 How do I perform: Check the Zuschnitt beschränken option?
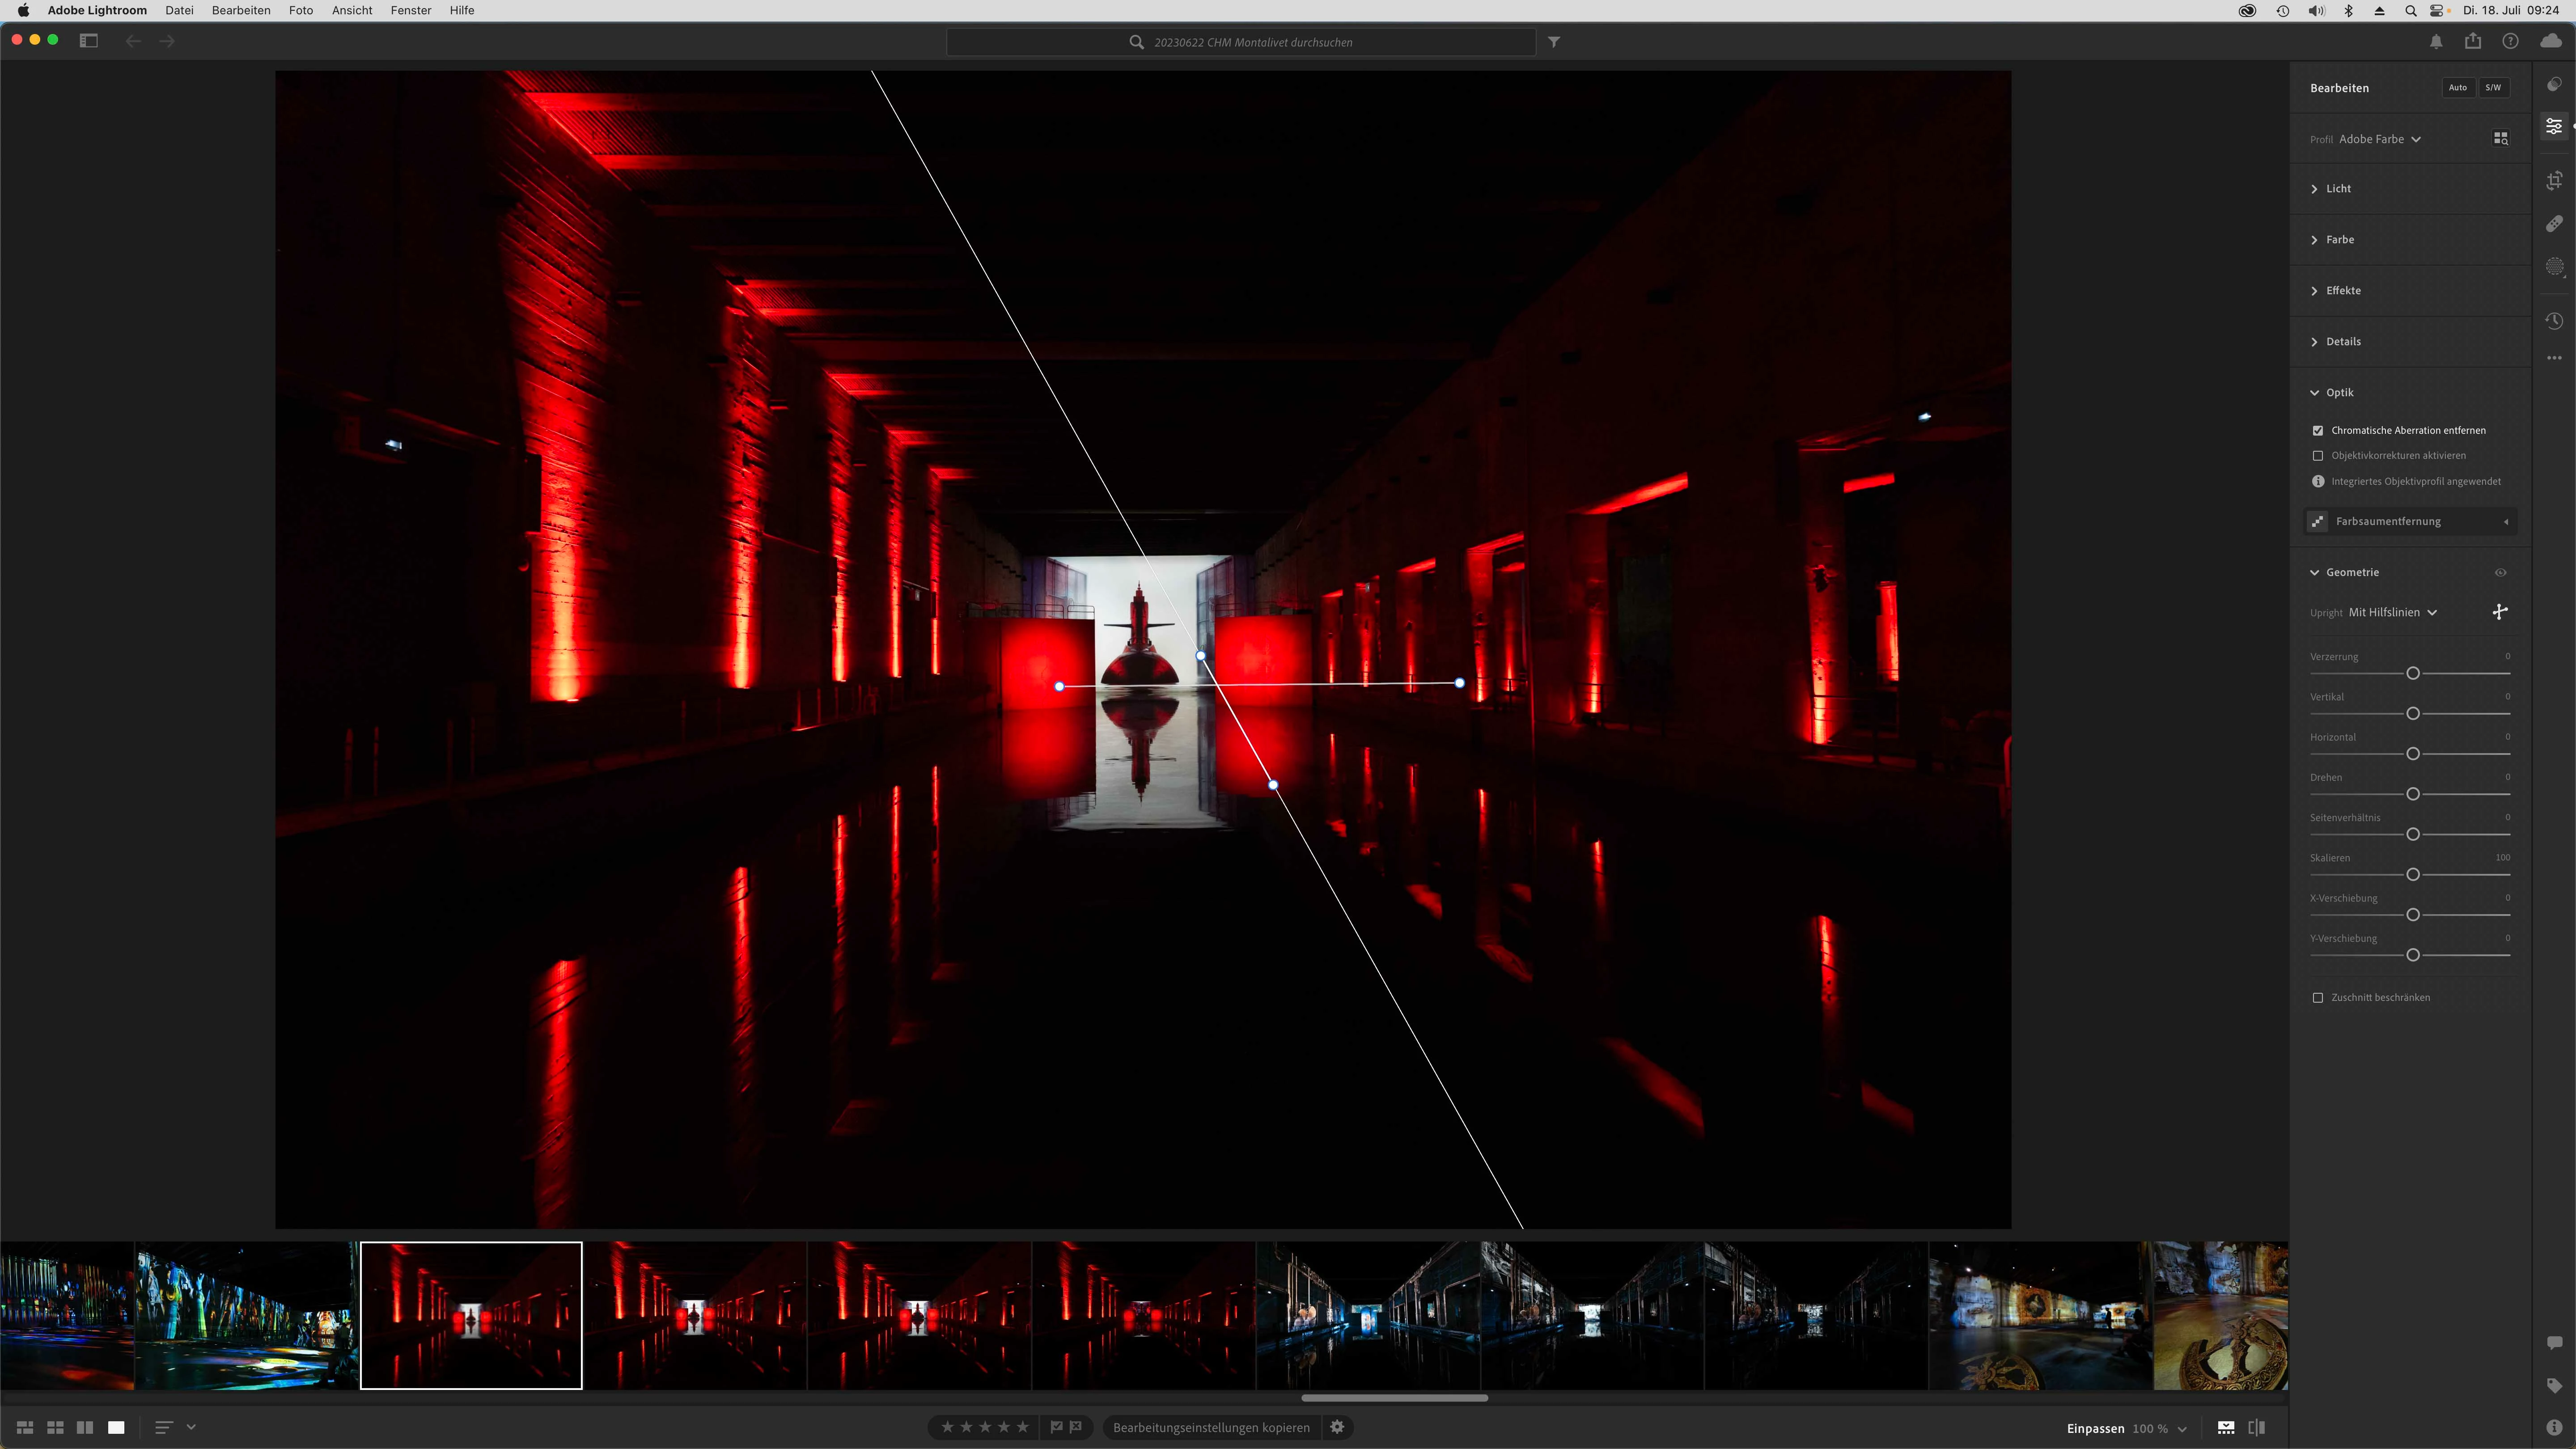click(x=2318, y=998)
